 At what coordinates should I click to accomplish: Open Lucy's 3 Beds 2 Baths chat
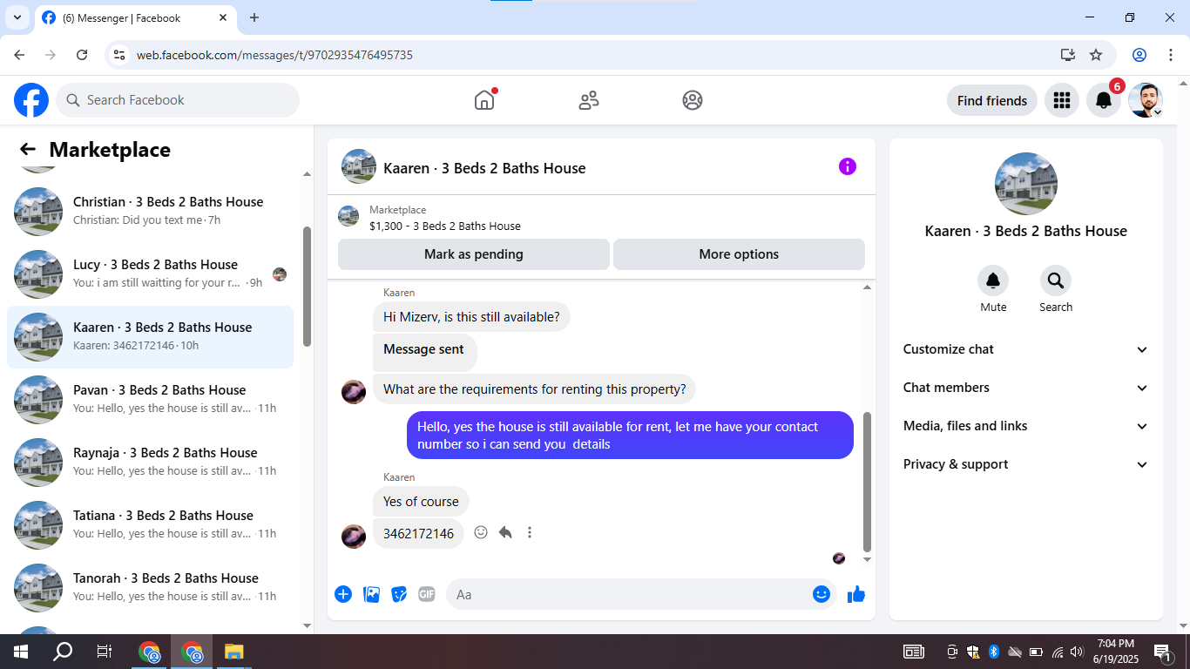pyautogui.click(x=150, y=274)
